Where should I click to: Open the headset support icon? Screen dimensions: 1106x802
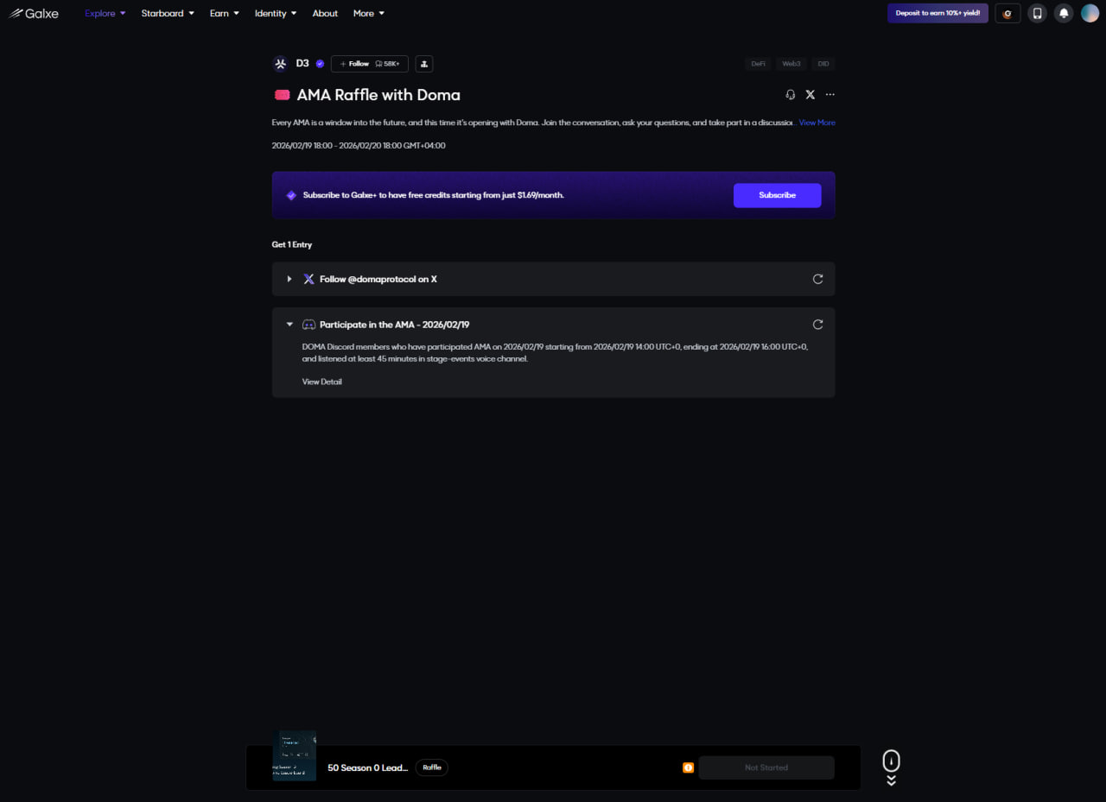click(790, 95)
